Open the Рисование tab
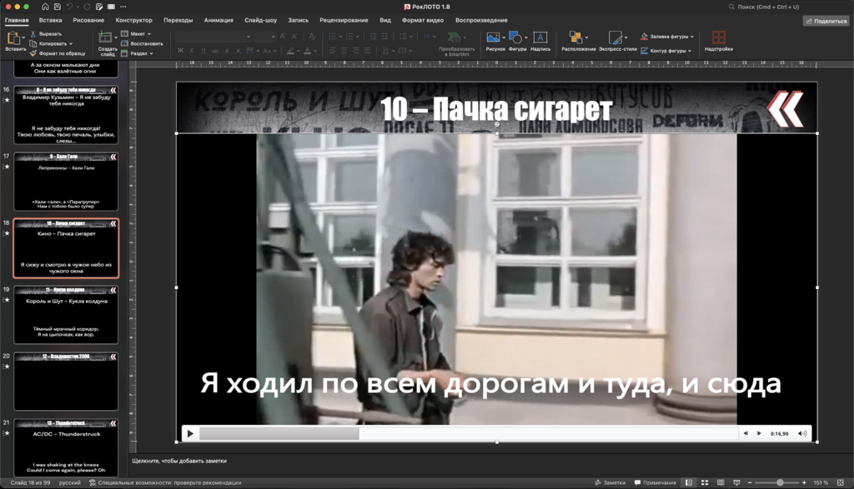The height and width of the screenshot is (489, 854). coord(88,20)
